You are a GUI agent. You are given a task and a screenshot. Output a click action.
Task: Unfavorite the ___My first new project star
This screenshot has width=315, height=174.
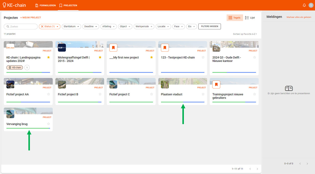coord(151,57)
